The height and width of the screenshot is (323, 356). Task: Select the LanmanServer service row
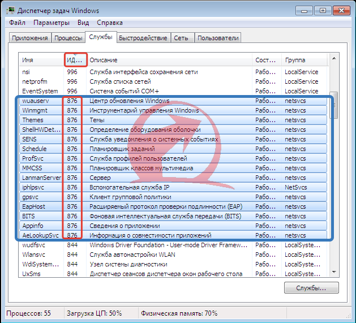coord(173,178)
